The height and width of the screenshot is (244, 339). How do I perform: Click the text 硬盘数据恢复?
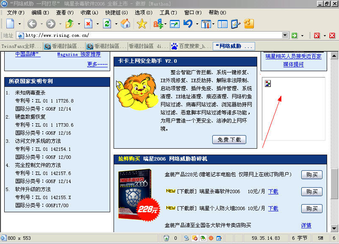[30, 117]
